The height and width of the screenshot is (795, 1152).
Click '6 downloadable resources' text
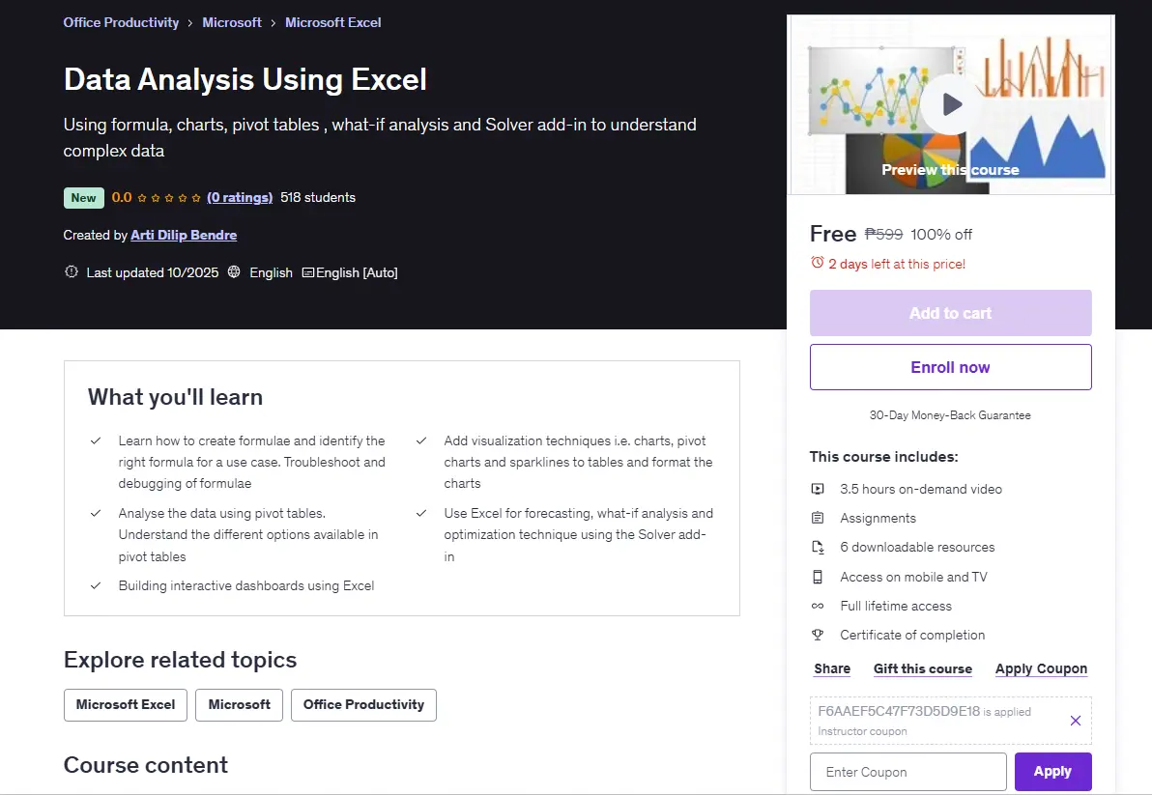pos(917,547)
